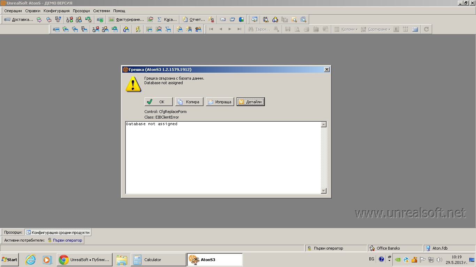The width and height of the screenshot is (476, 267).
Task: Click the Копира copy button
Action: (x=189, y=102)
